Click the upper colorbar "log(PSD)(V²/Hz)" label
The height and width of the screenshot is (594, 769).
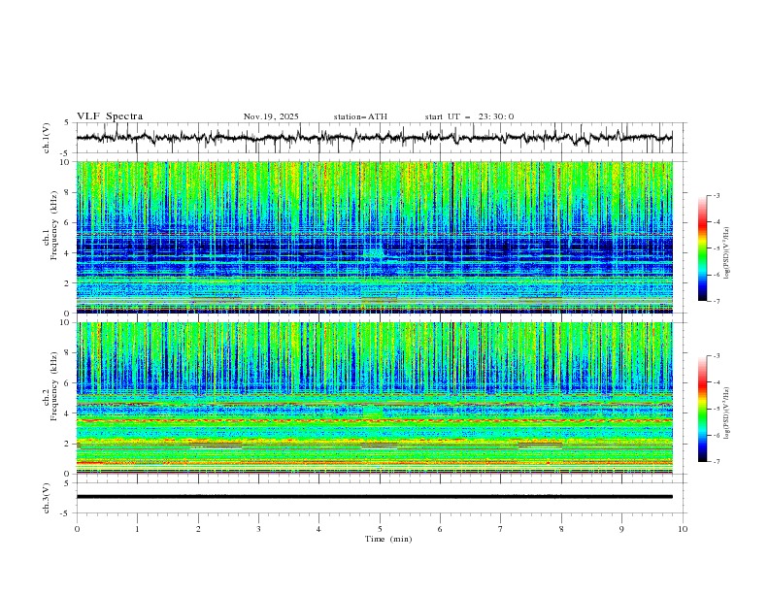(x=727, y=253)
